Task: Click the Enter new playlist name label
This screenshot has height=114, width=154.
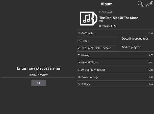Action: click(x=38, y=68)
